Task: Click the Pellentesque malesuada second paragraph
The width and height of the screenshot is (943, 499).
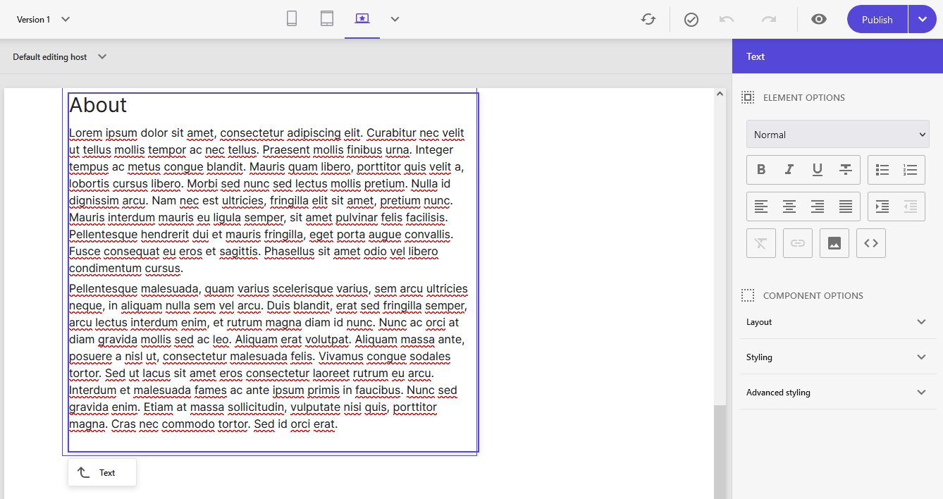Action: point(269,356)
